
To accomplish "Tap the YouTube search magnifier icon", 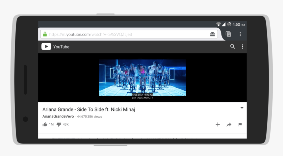I will 233,47.
